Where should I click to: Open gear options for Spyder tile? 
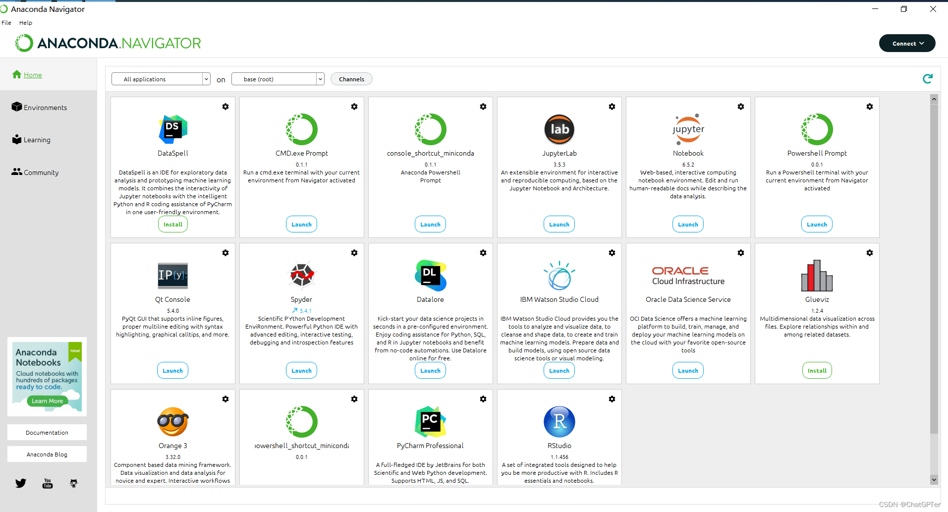click(x=354, y=253)
